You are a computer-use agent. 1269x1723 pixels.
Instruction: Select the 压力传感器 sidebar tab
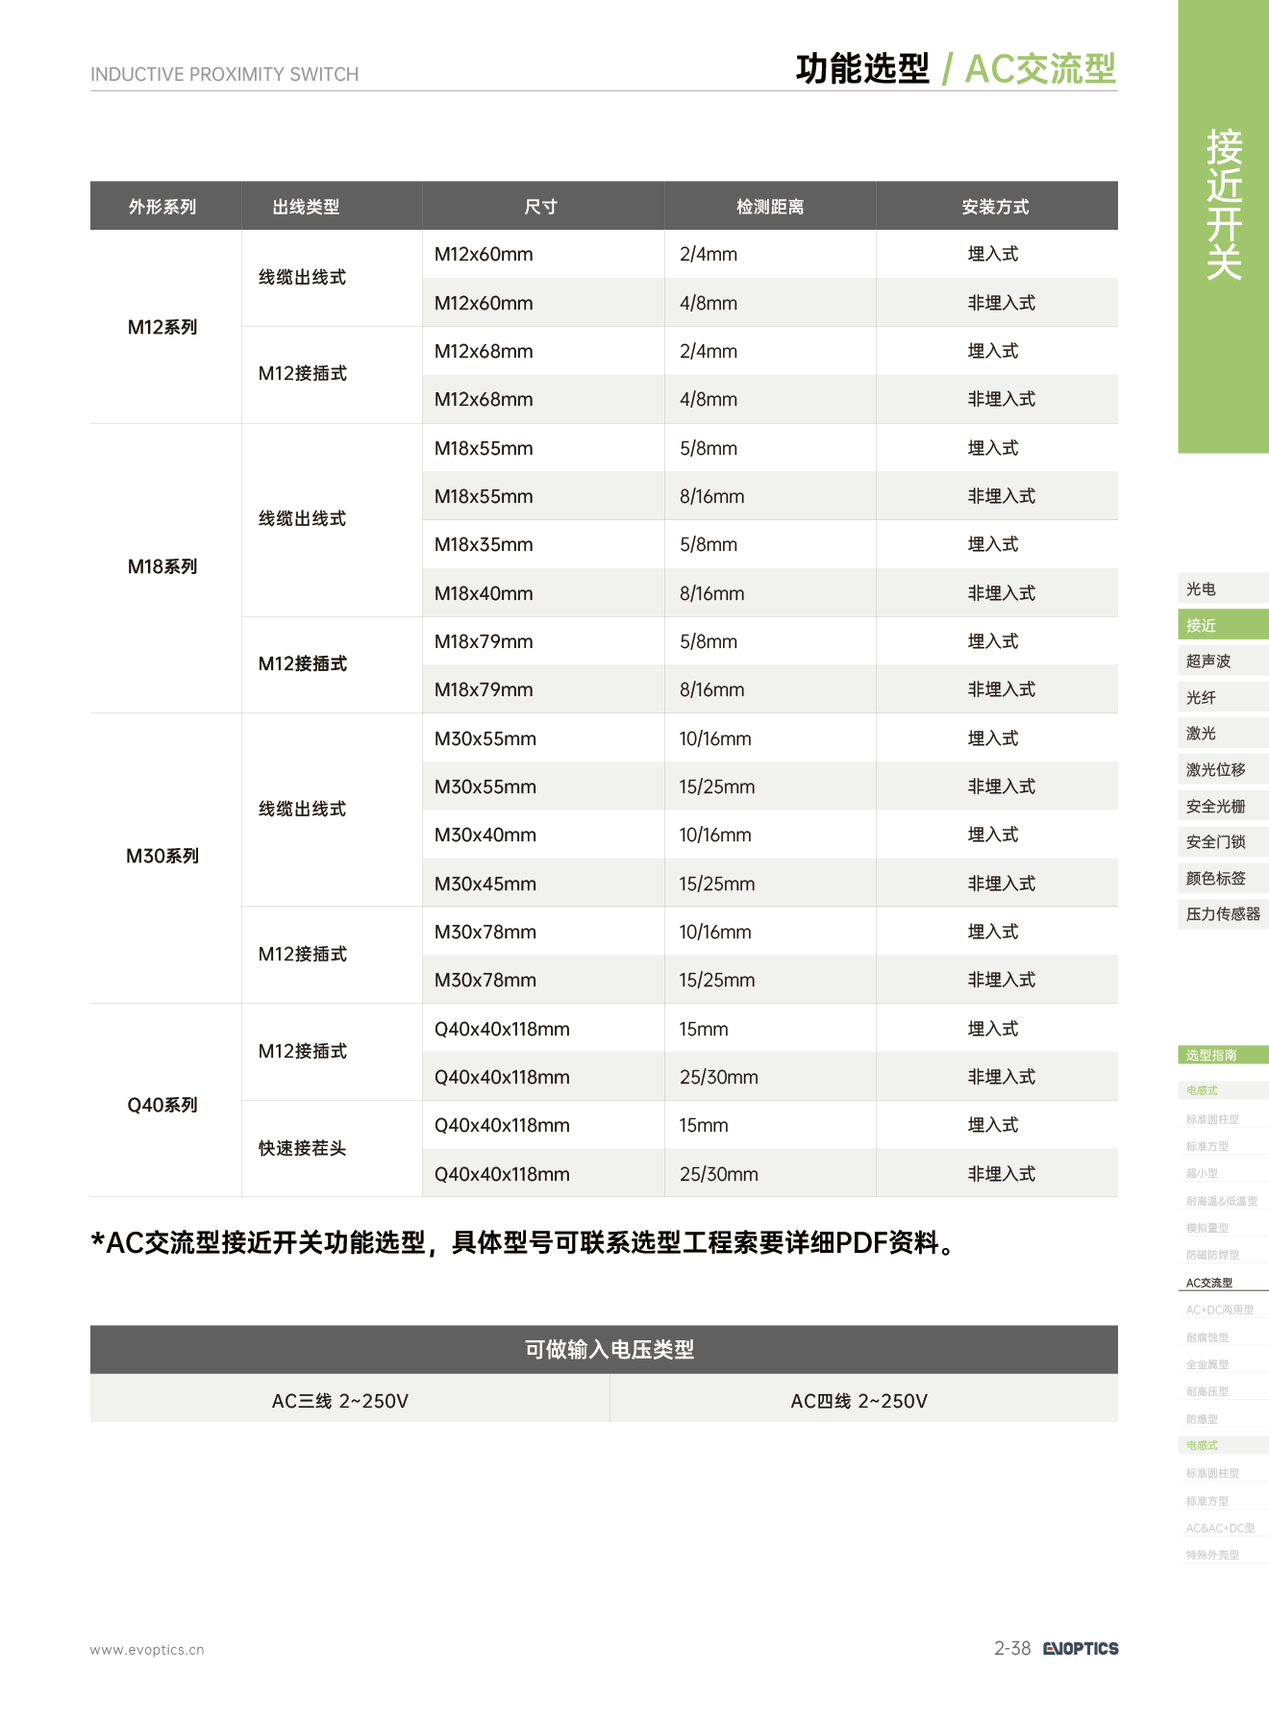point(1223,913)
